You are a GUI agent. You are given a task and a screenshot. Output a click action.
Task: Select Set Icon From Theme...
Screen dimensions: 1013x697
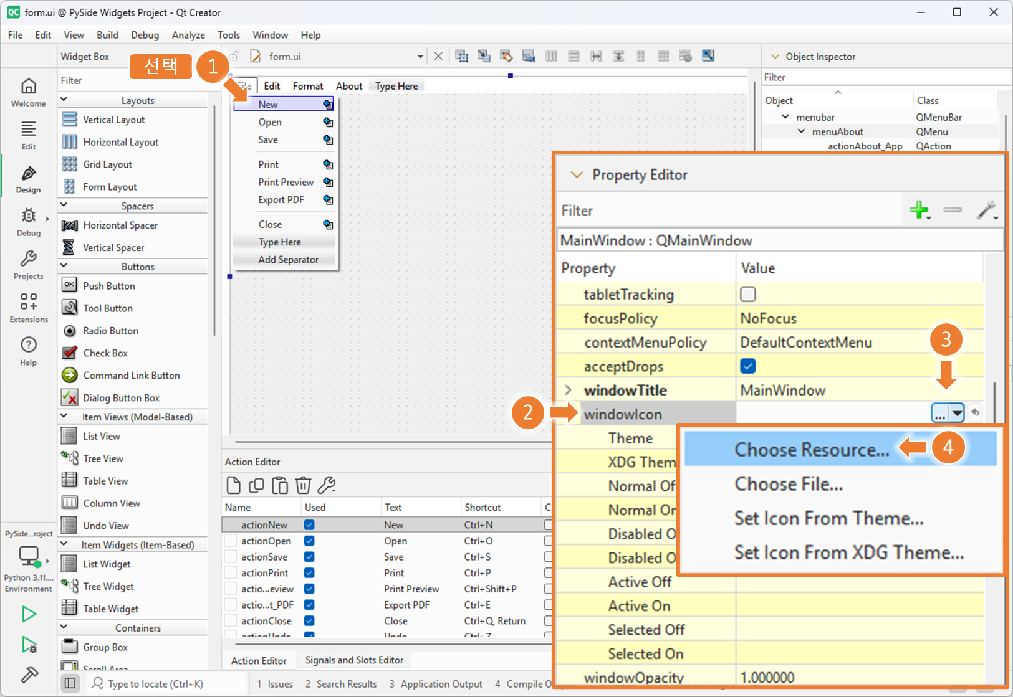(x=840, y=518)
